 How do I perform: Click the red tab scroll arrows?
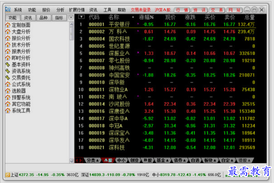[x=79, y=160]
